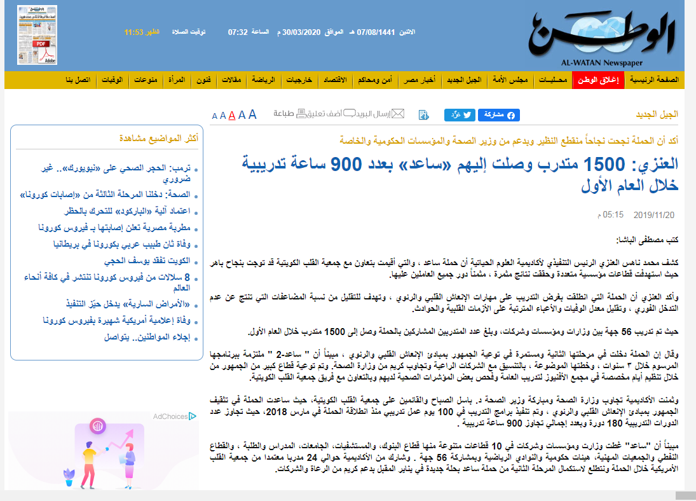This screenshot has height=501, width=696.
Task: Click the الجيل الجديد section heading link
Action: [657, 114]
